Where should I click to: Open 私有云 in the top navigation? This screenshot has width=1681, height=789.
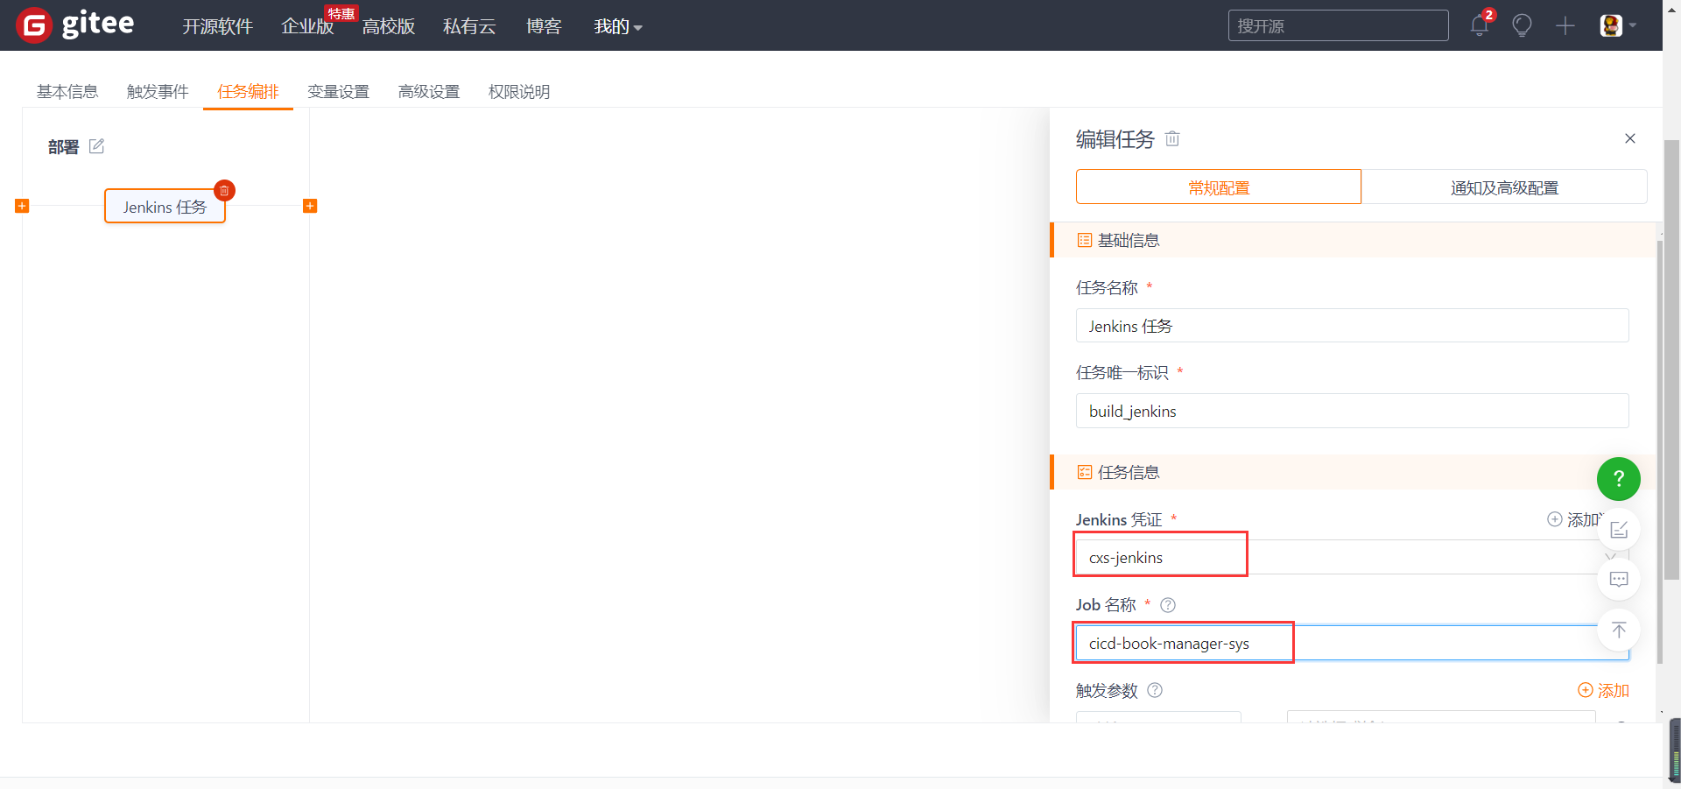[x=469, y=26]
